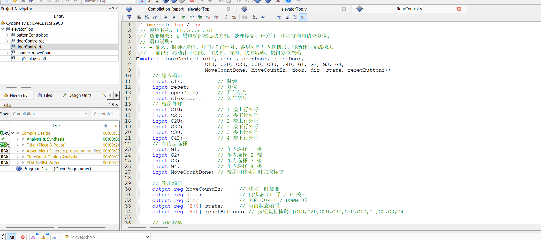Collapse the elevatorTop hierarchy node

coord(2,29)
